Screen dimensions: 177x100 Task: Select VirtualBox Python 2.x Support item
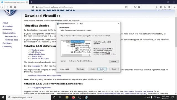(x=83, y=52)
